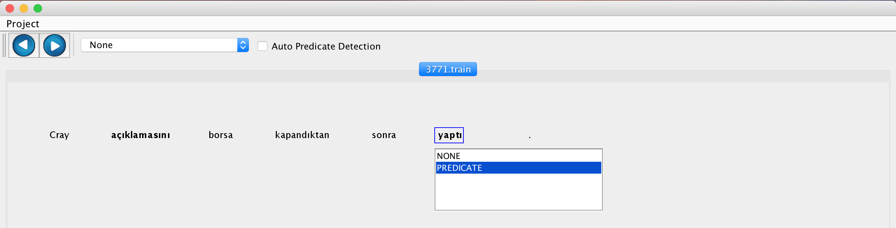The image size is (896, 228).
Task: Click the highlighted word yaptı
Action: point(449,135)
